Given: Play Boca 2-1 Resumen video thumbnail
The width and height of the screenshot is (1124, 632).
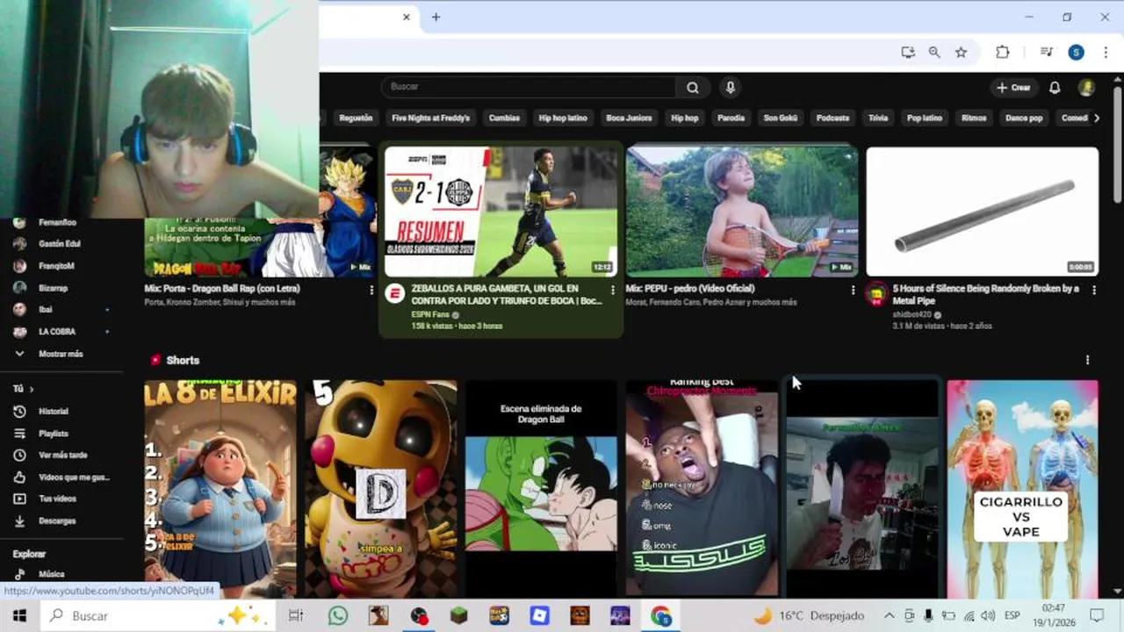Looking at the screenshot, I should (x=501, y=212).
